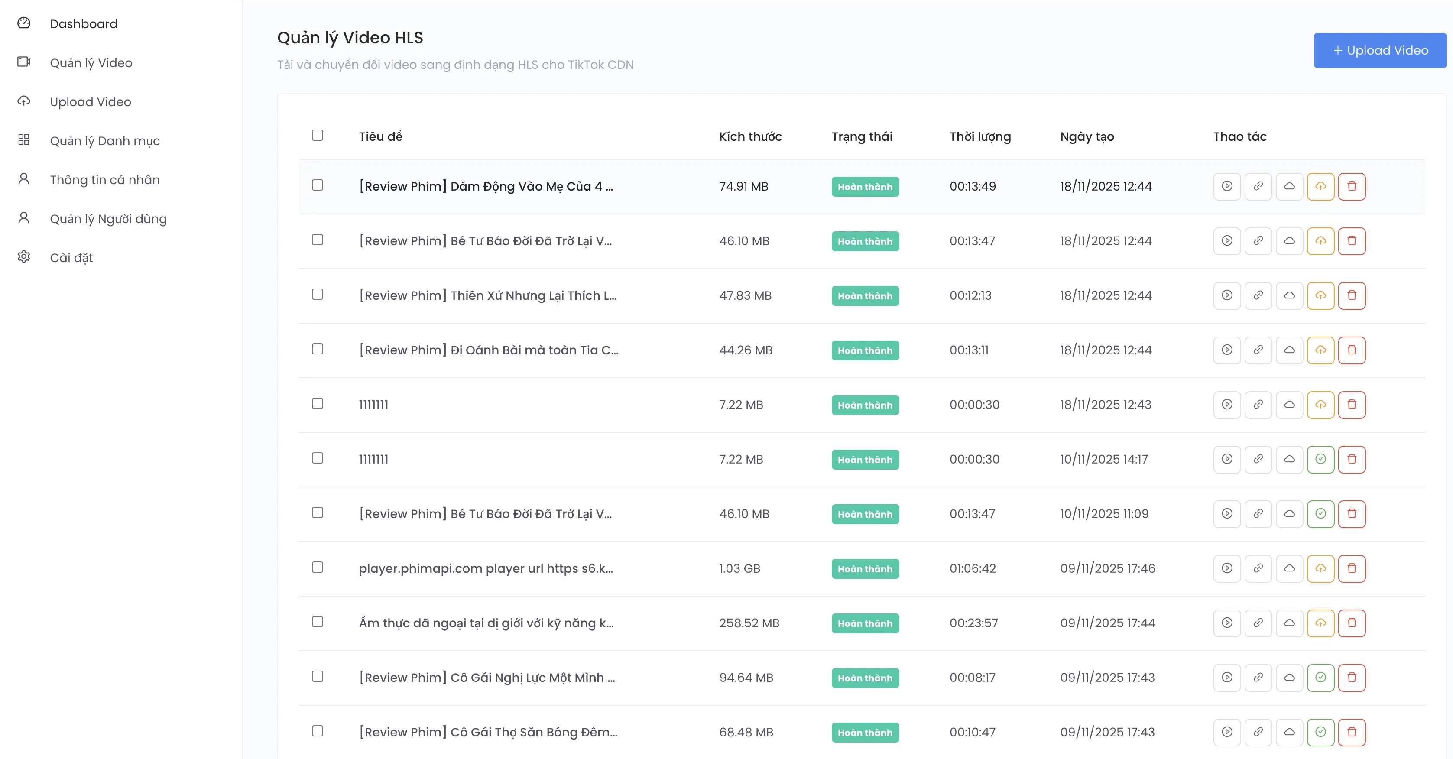
Task: Click the "Hoàn thành" status badge on the first row
Action: click(865, 187)
